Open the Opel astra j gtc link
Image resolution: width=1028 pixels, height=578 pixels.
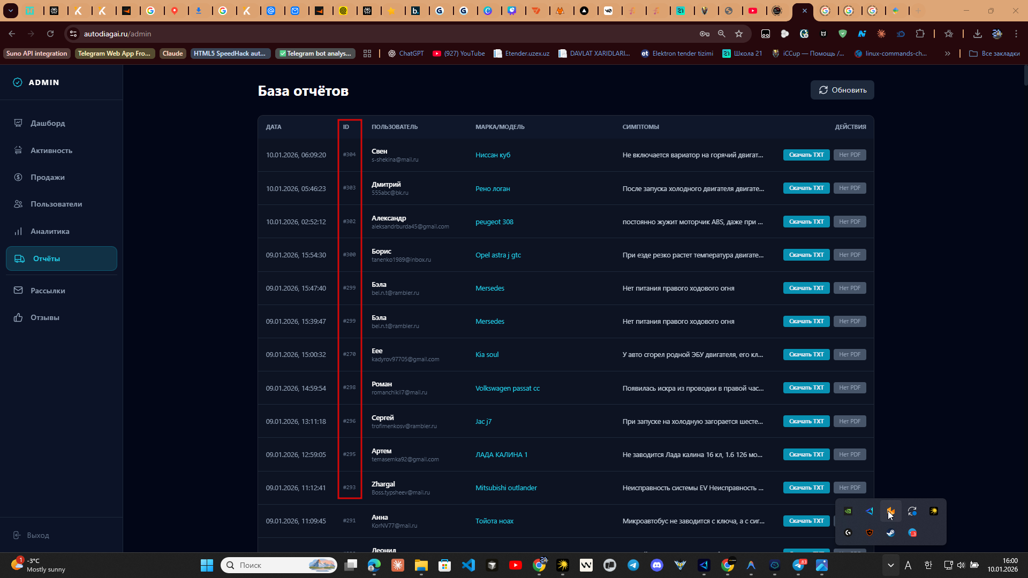pyautogui.click(x=497, y=255)
